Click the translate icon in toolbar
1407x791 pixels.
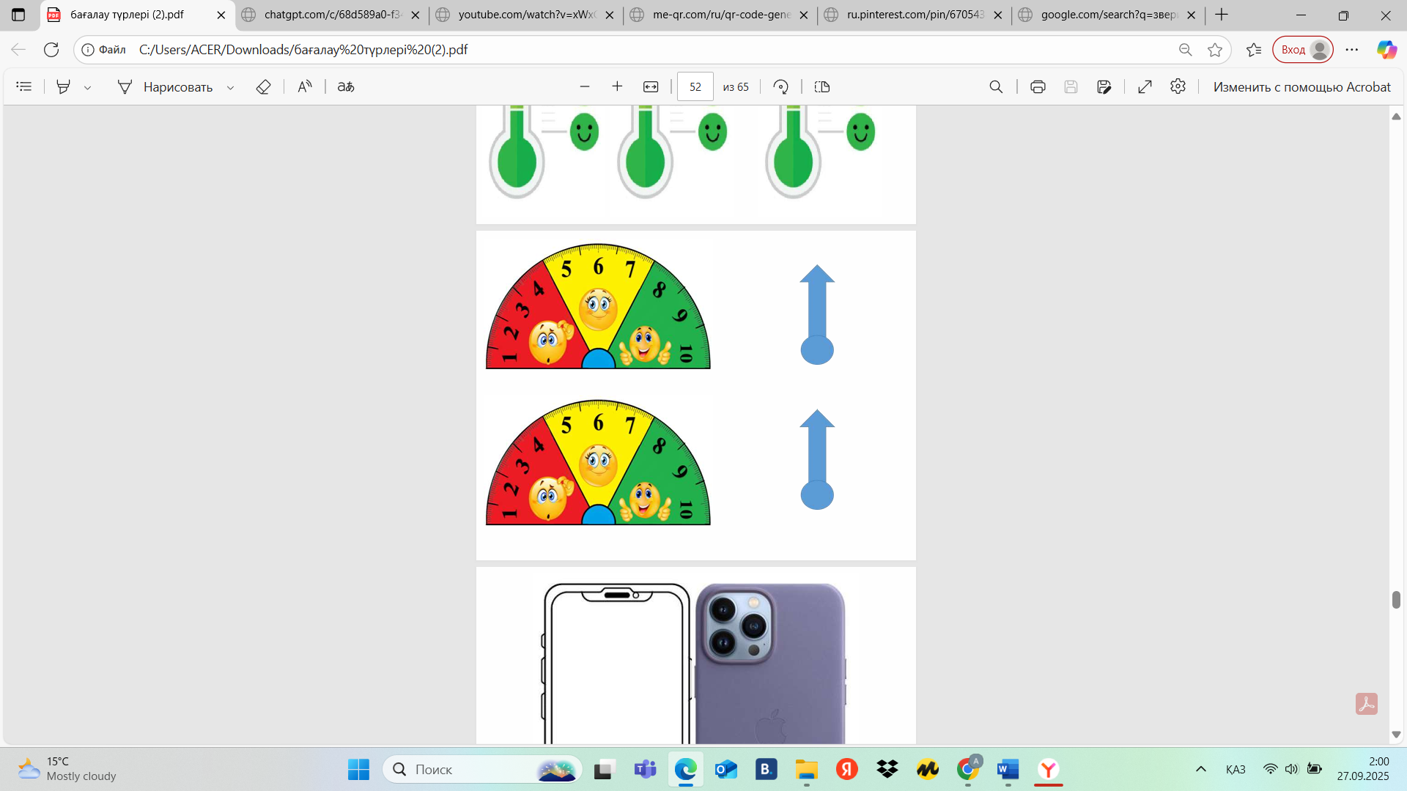coord(346,86)
